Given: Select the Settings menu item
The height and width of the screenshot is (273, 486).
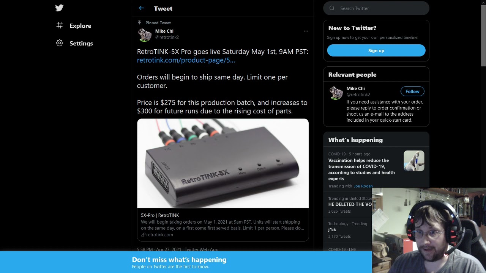Looking at the screenshot, I should (x=81, y=43).
